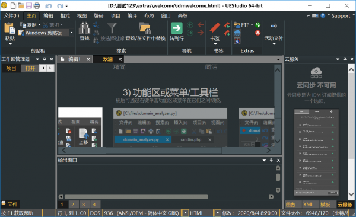Switch to the 视图 ribbon tab
The width and height of the screenshot is (356, 217).
[x=82, y=15]
